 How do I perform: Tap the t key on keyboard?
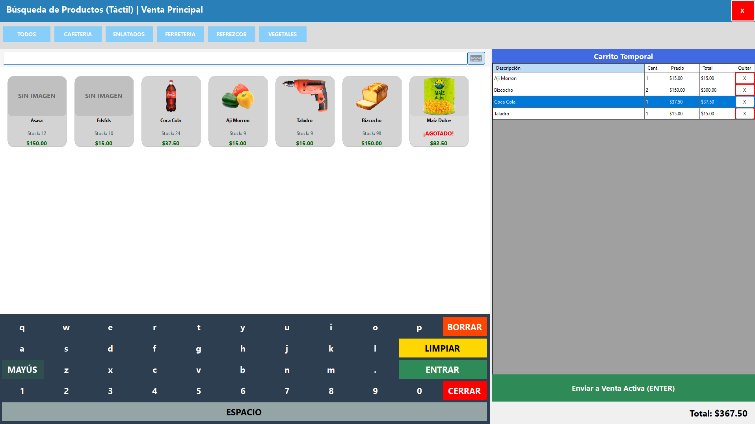pos(199,327)
